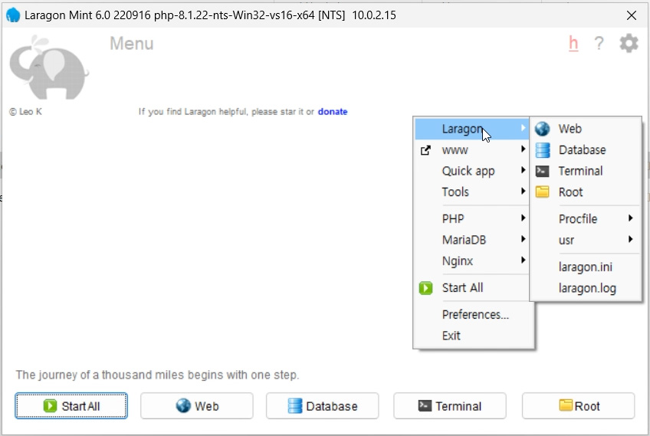This screenshot has width=650, height=436.
Task: Click the Web button at bottom
Action: click(197, 406)
